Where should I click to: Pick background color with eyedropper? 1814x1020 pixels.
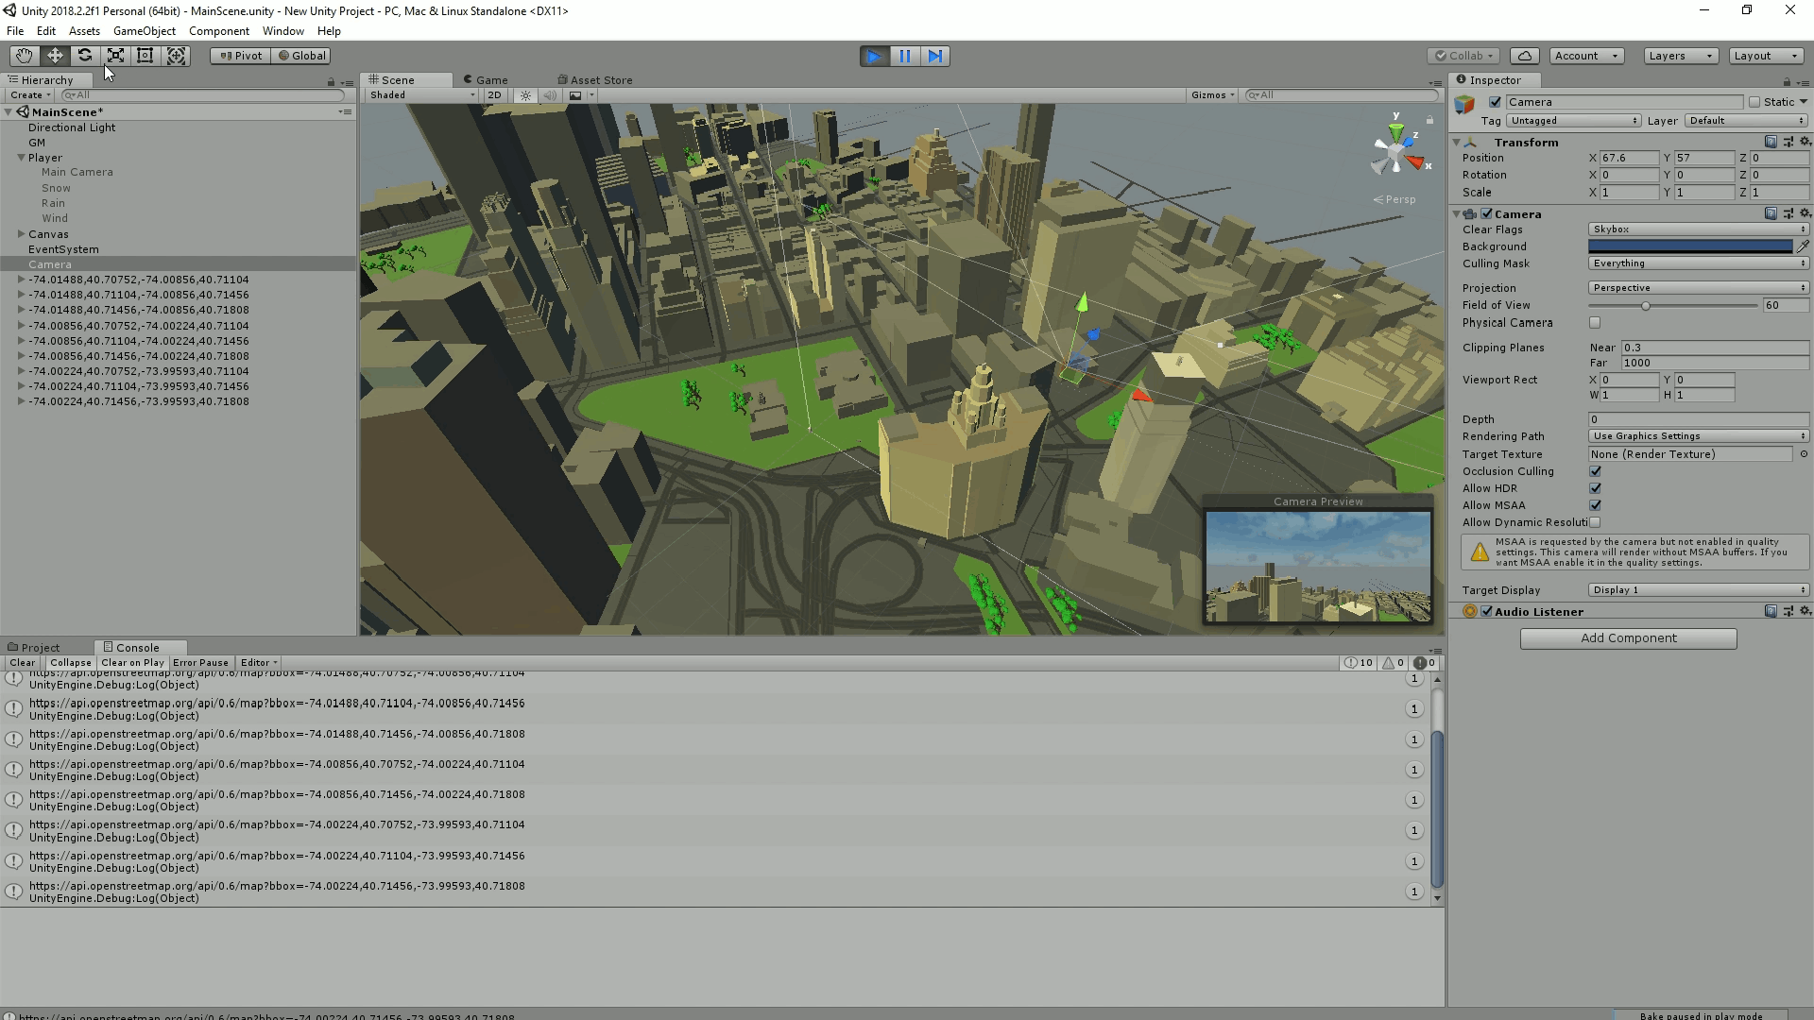coord(1803,246)
